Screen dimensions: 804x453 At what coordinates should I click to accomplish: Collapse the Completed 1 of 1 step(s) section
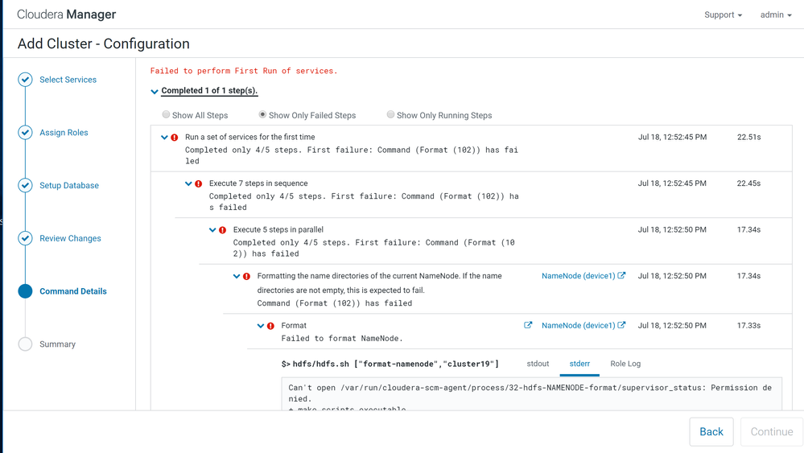point(155,92)
